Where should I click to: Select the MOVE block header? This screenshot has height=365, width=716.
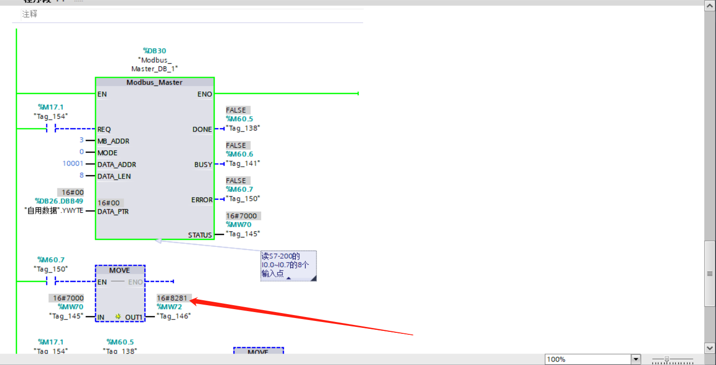pyautogui.click(x=120, y=270)
